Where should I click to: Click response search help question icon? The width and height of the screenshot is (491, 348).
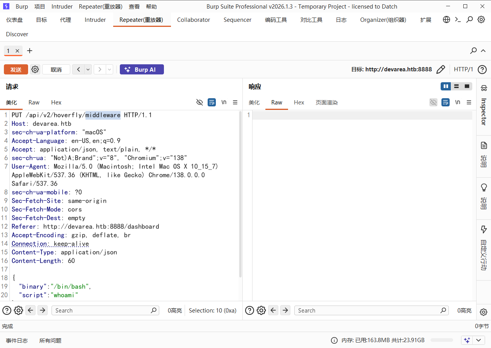[249, 310]
